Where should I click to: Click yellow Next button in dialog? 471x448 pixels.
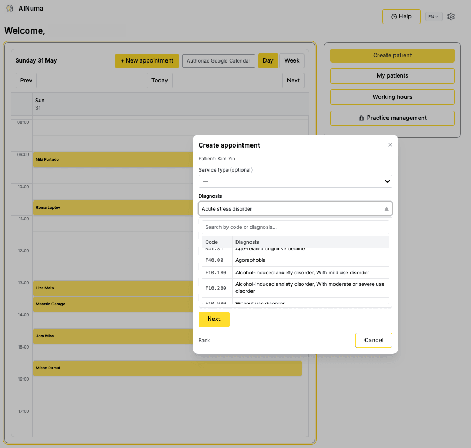tap(214, 319)
